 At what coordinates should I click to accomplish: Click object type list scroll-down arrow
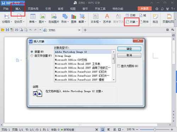coord(114,80)
